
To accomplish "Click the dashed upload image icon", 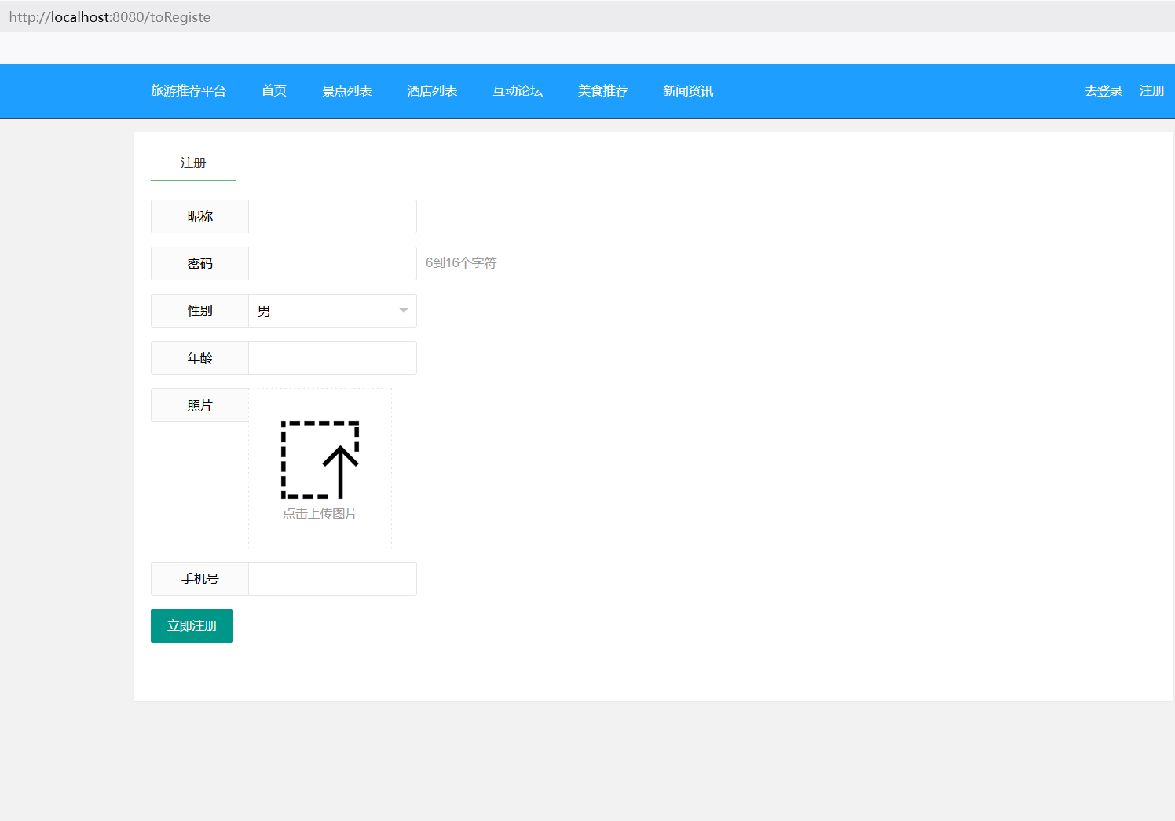I will 320,460.
